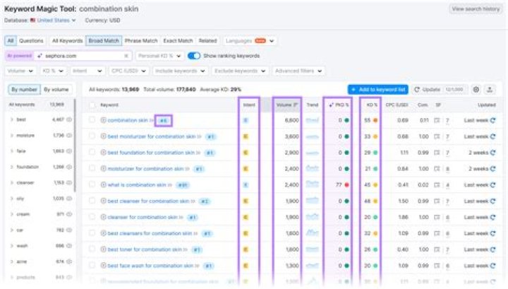The height and width of the screenshot is (289, 508).
Task: Select All Keywords match type
Action: tap(68, 41)
